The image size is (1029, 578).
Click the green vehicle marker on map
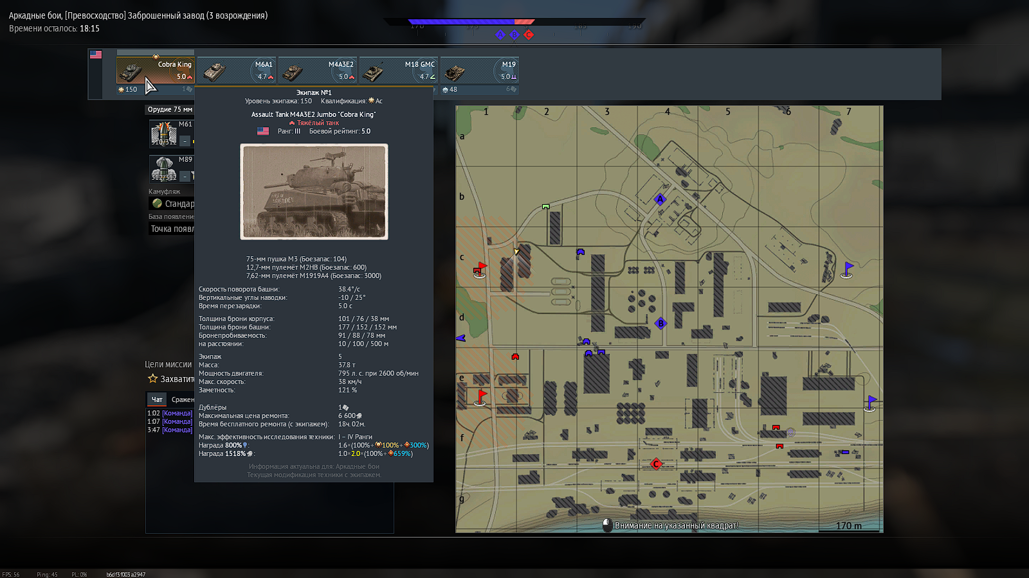545,207
